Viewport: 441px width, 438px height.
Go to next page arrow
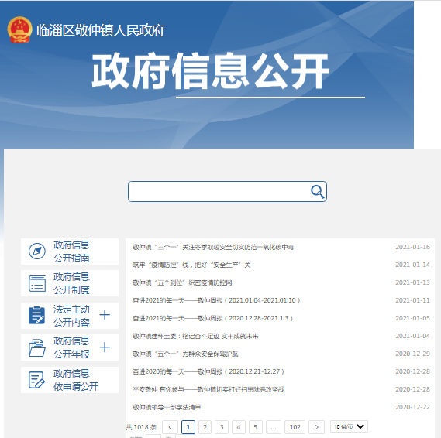pyautogui.click(x=316, y=427)
